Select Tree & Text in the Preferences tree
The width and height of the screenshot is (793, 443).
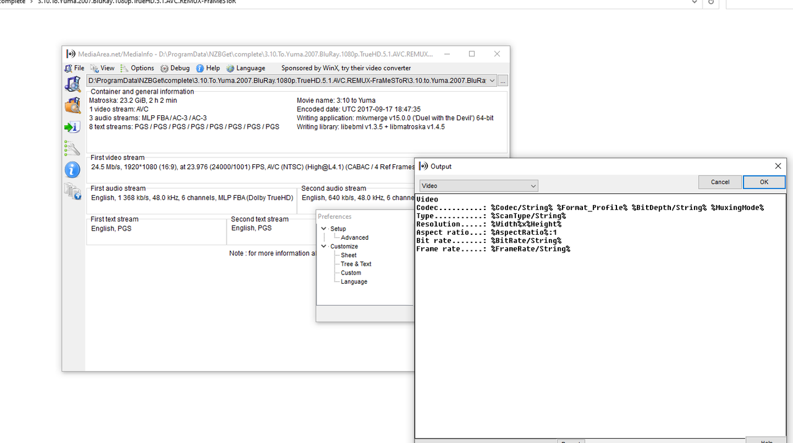356,264
